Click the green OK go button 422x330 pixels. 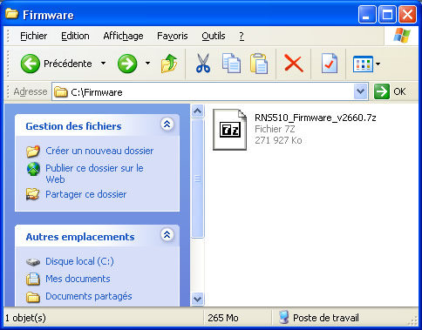pyautogui.click(x=390, y=91)
